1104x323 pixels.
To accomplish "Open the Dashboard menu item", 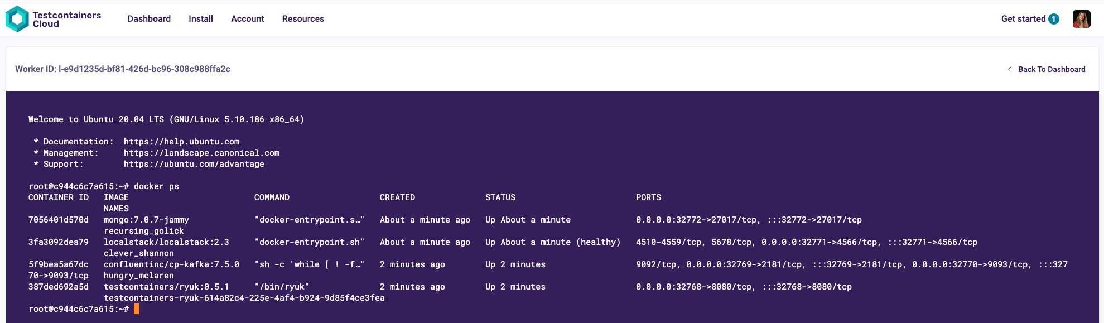I will (x=149, y=19).
